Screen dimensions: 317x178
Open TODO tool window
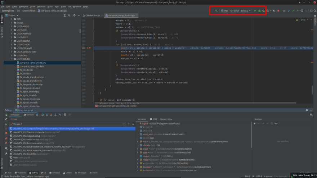(x=94, y=173)
